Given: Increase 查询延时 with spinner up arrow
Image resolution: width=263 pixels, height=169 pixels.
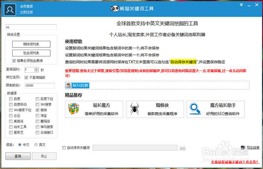Looking at the screenshot, I should [36, 68].
